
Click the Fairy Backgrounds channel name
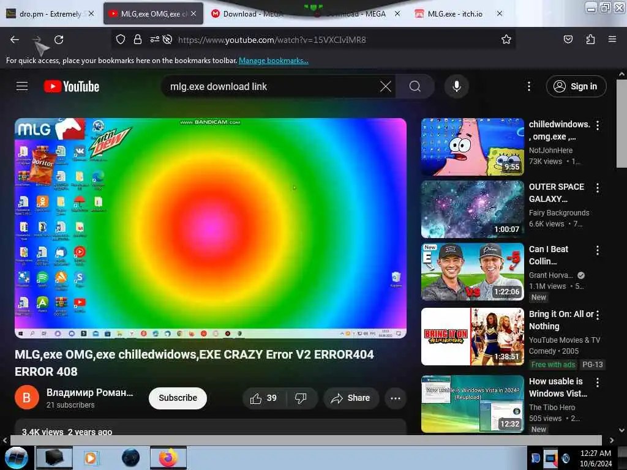[559, 212]
